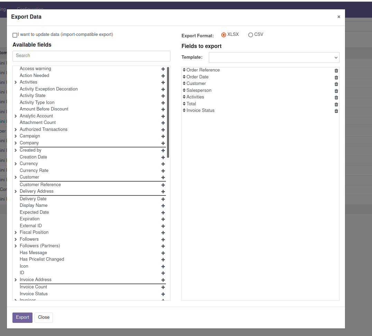
Task: Expand the Activities field tree
Action: coord(16,82)
